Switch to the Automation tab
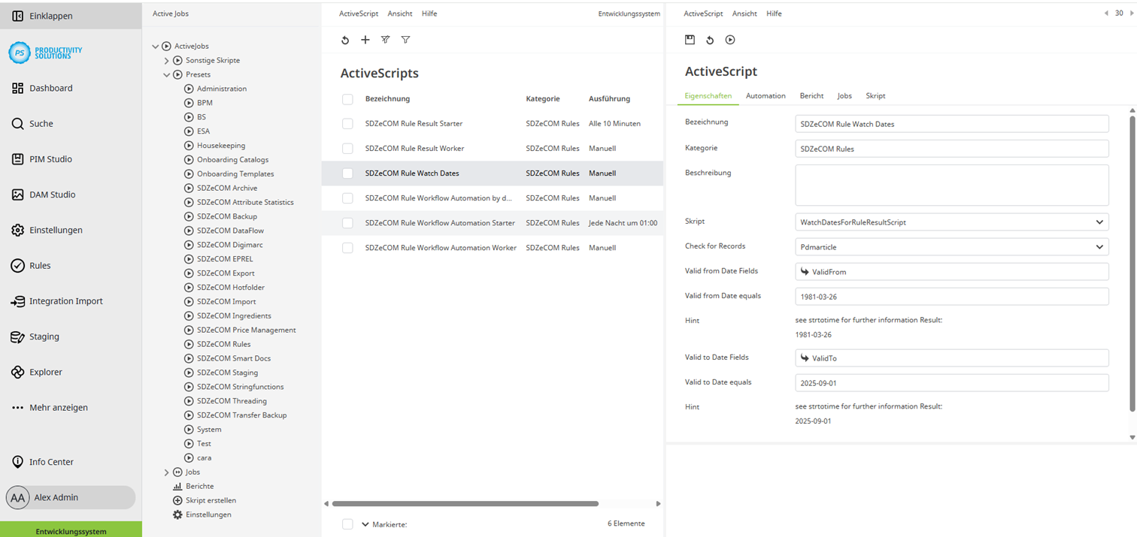This screenshot has height=537, width=1137. (x=765, y=95)
